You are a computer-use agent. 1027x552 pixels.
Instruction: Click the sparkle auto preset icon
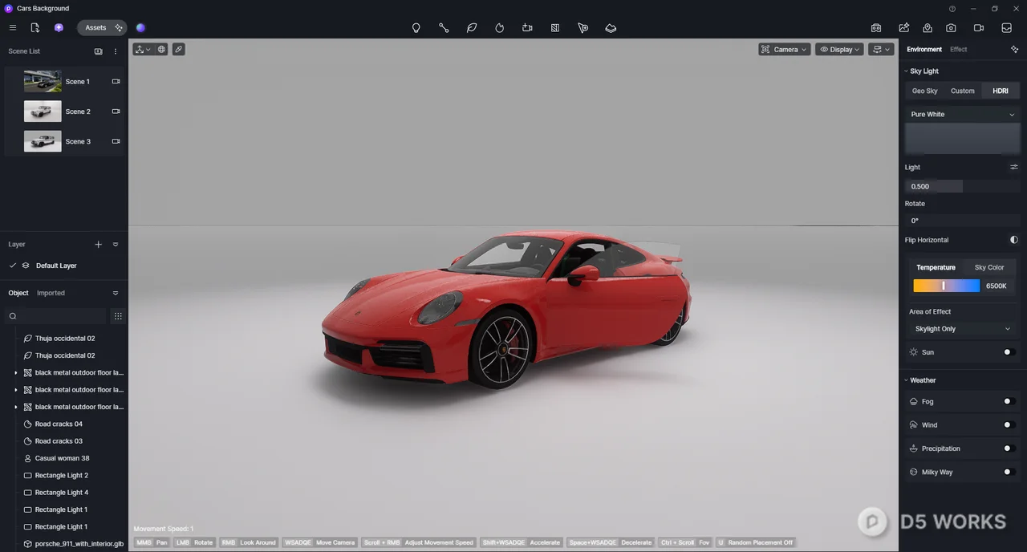tap(1014, 49)
